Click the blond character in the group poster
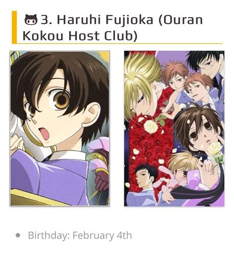The width and height of the screenshot is (234, 255). point(142,85)
